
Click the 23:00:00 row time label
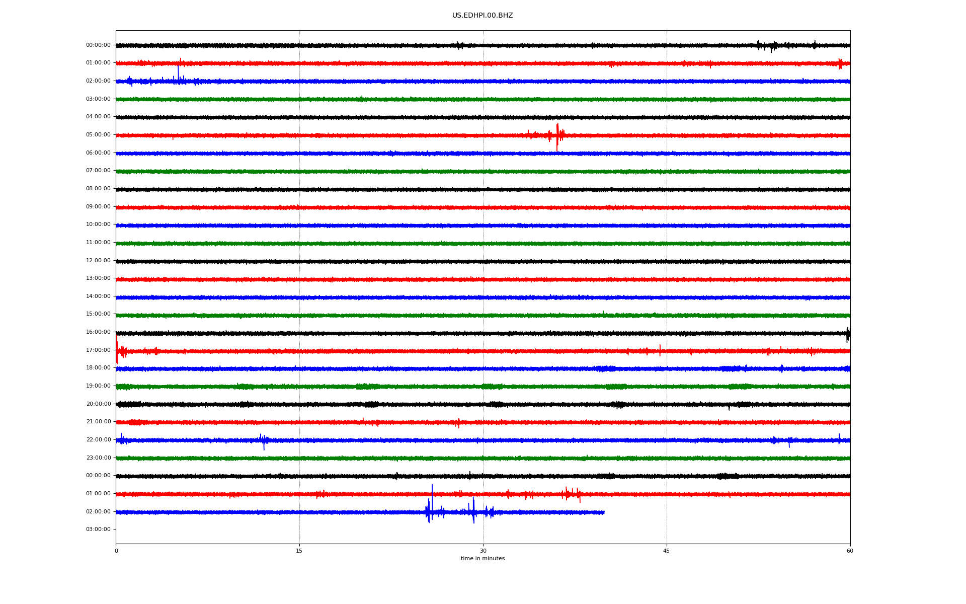point(98,458)
